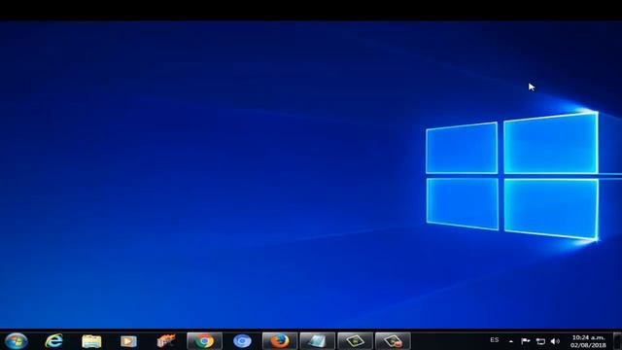Open the network connection tray icon
This screenshot has height=350, width=622.
pyautogui.click(x=540, y=341)
